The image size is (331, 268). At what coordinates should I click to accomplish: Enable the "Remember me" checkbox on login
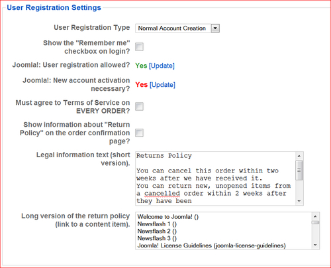click(x=139, y=47)
